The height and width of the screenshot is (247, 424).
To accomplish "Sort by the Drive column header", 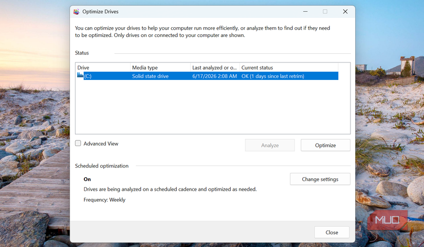I will [x=103, y=68].
